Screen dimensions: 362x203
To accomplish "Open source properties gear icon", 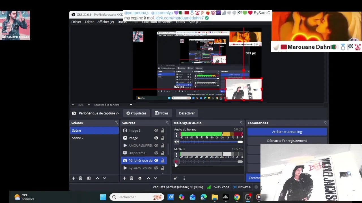I will coord(140,178).
